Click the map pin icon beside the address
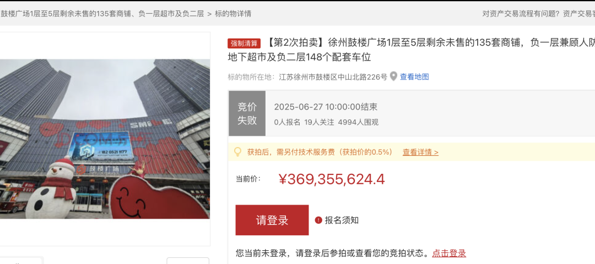The width and height of the screenshot is (595, 264). (393, 76)
